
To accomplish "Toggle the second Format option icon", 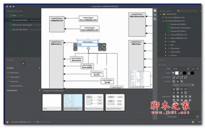I will [178, 81].
